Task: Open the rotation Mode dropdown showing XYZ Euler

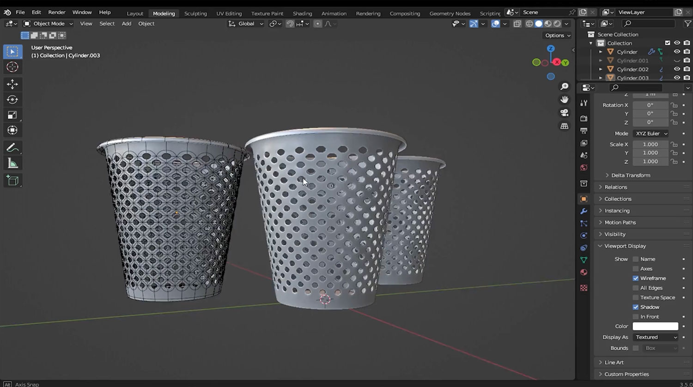Action: 650,133
